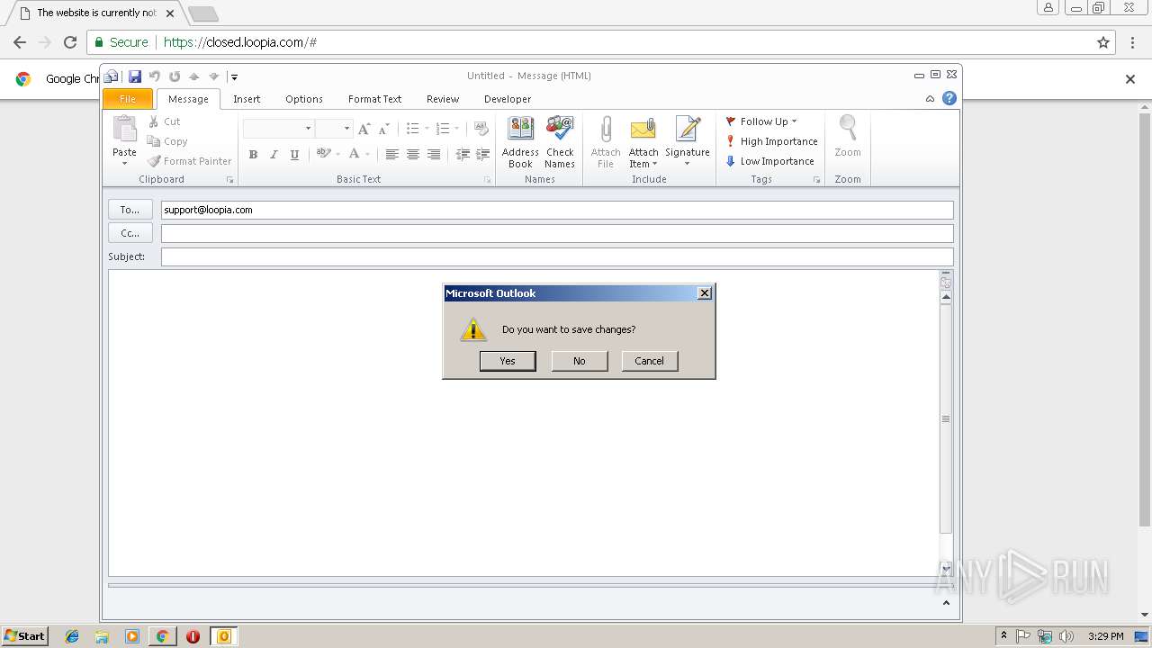Image resolution: width=1152 pixels, height=648 pixels.
Task: Click the Copy icon in Clipboard group
Action: pyautogui.click(x=154, y=141)
